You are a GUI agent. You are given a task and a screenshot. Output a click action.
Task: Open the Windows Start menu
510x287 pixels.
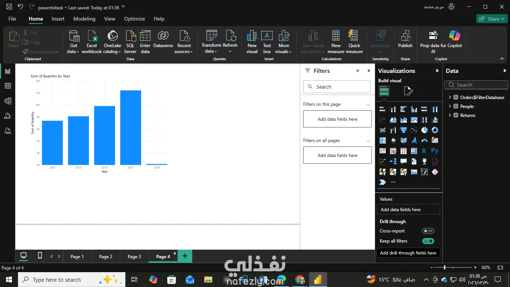9,280
